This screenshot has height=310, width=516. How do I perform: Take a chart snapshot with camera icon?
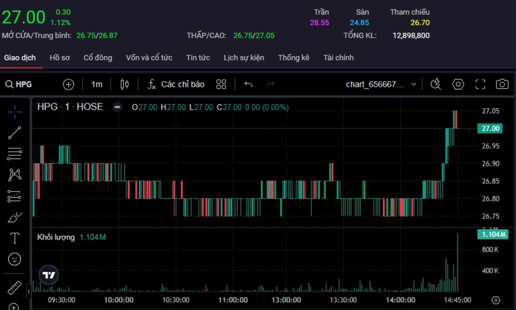502,84
